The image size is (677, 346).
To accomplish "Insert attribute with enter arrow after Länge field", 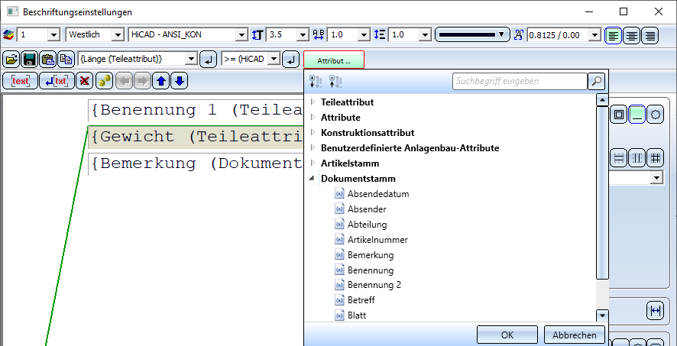I will click(208, 60).
